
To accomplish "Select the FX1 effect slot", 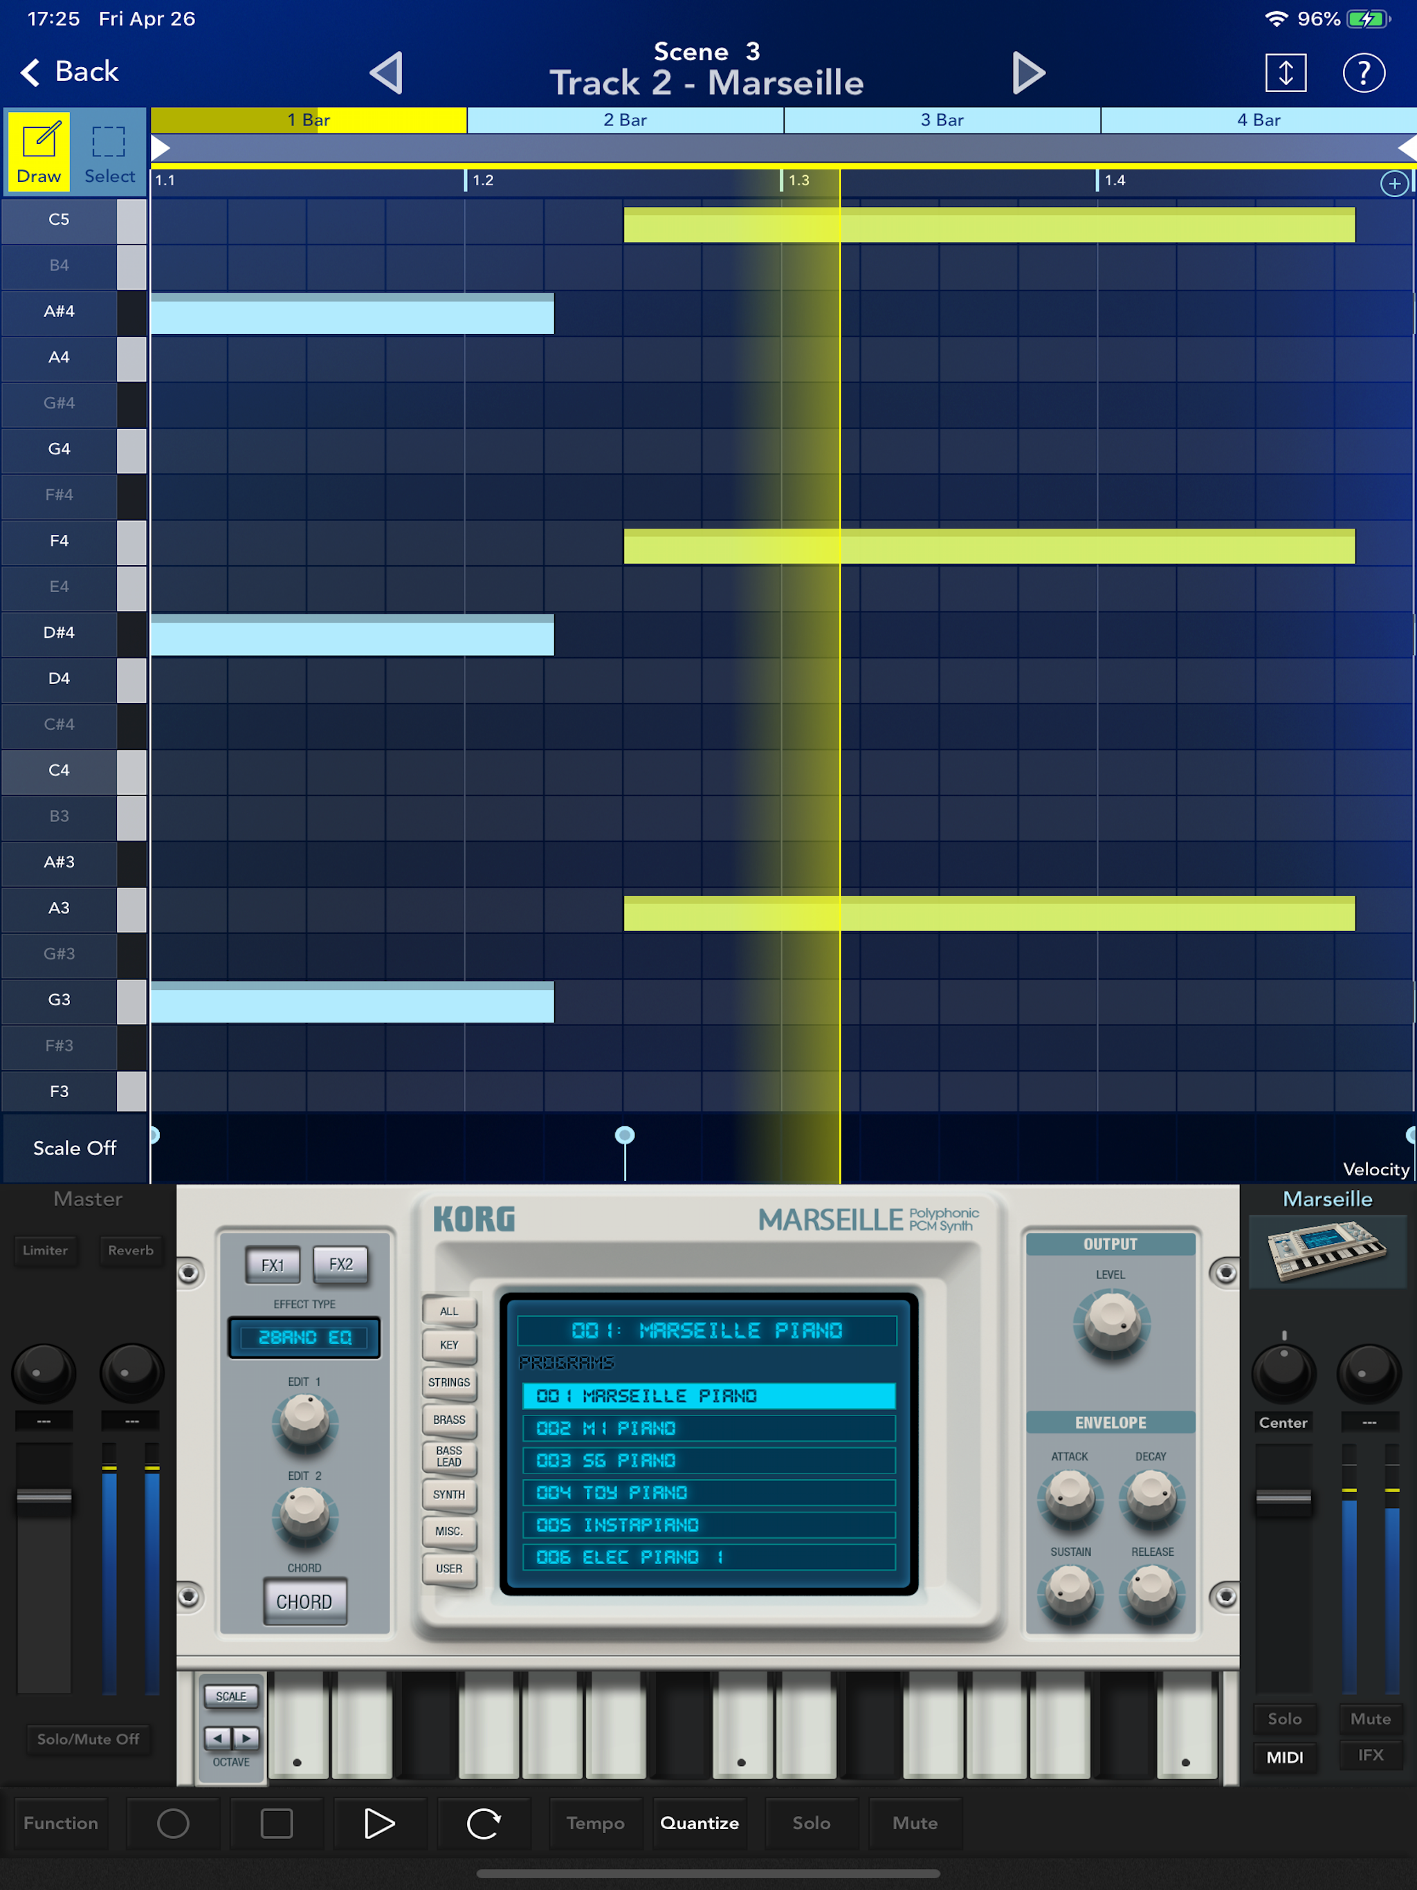I will point(273,1265).
